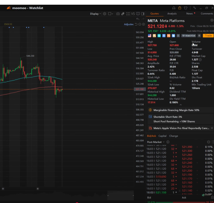
Task: Toggle the side panel layout icon
Action: [x=143, y=14]
